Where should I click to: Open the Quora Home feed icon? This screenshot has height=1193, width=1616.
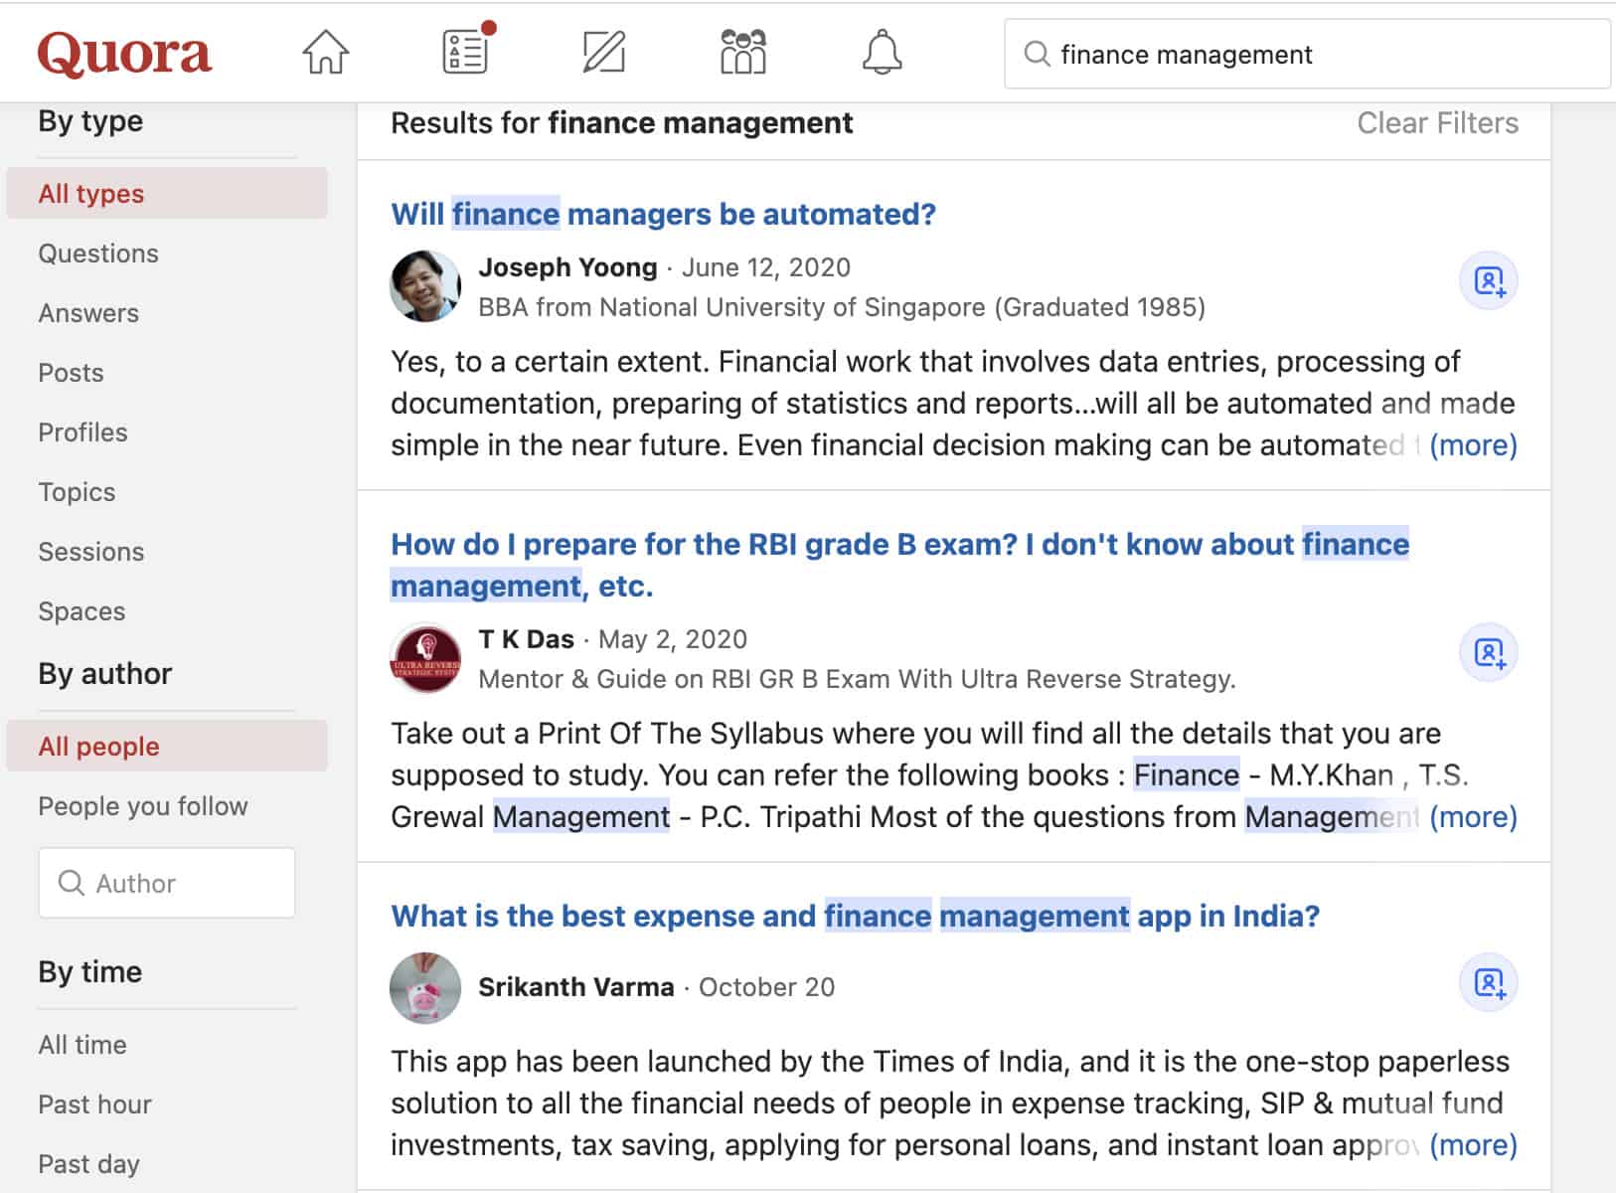coord(325,52)
